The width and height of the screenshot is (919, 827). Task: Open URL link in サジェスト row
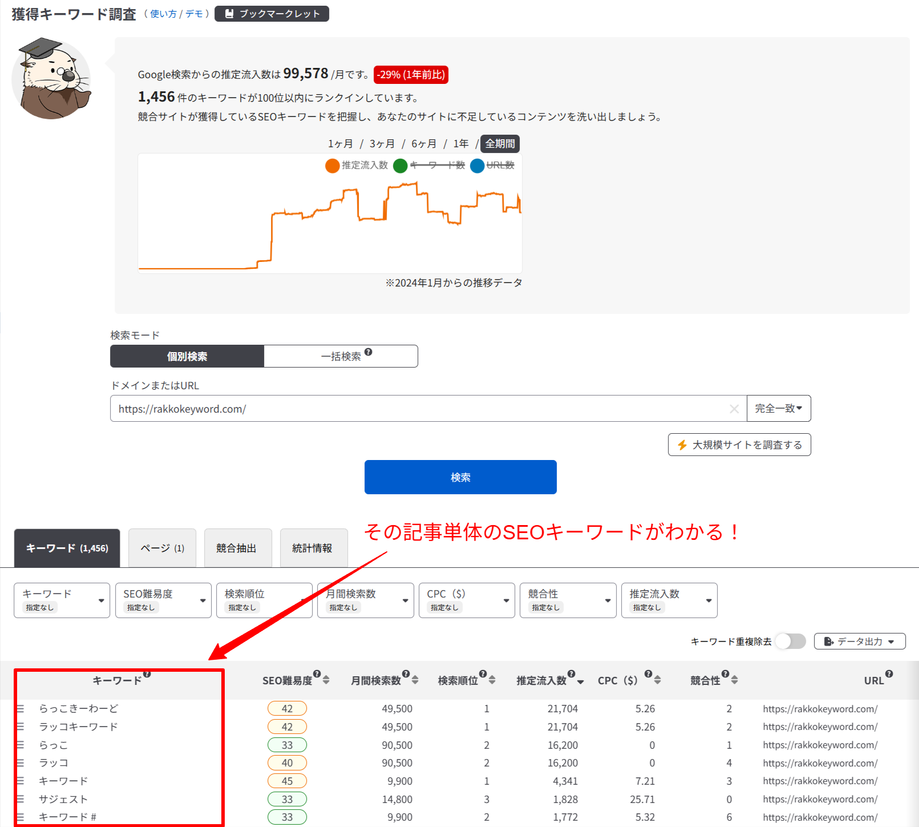pyautogui.click(x=820, y=799)
